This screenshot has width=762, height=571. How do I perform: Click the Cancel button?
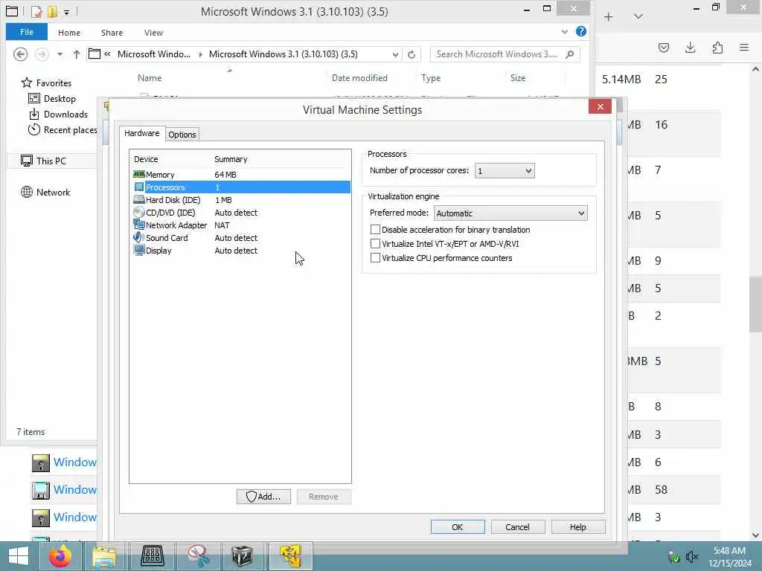[518, 527]
